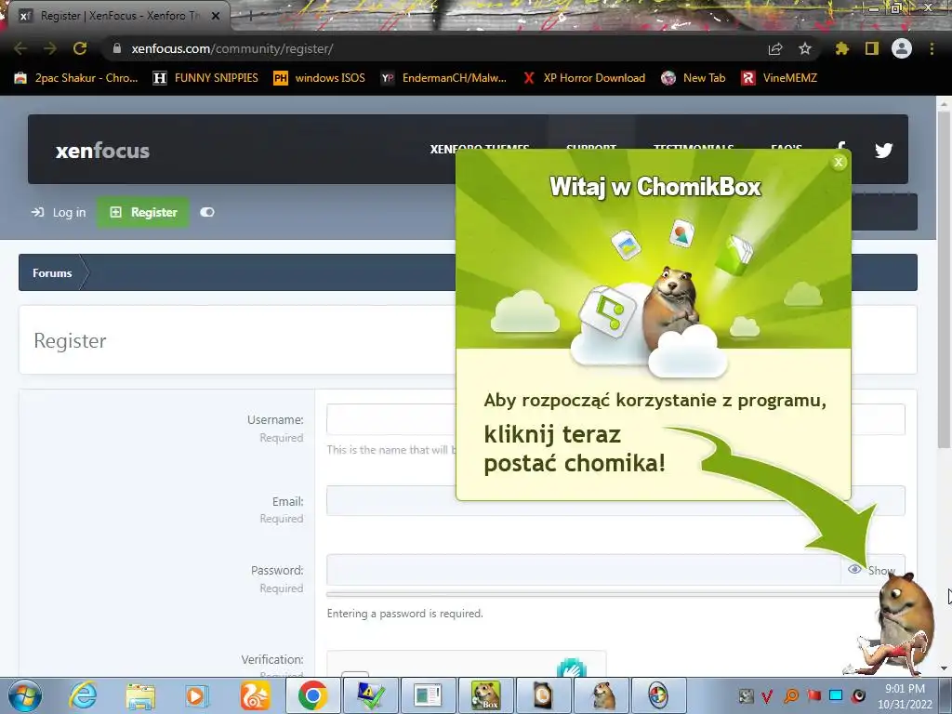Switch to Chrome taskbar button

click(312, 695)
